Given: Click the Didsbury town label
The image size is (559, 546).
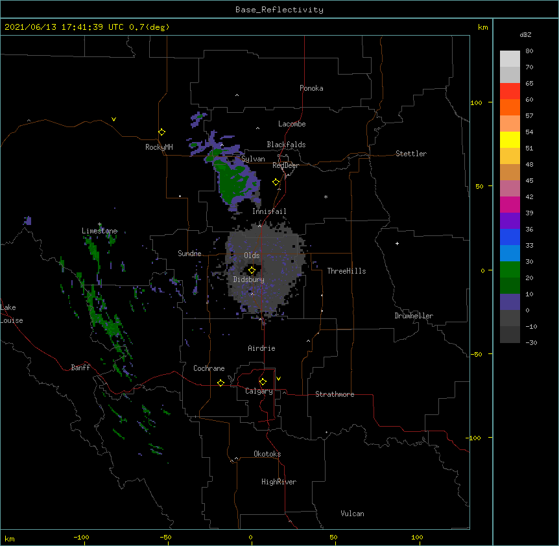Looking at the screenshot, I should [x=249, y=279].
